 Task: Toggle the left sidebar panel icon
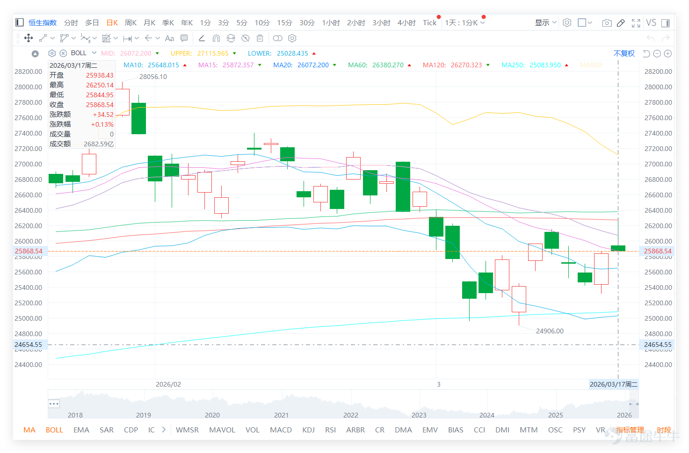coord(20,22)
